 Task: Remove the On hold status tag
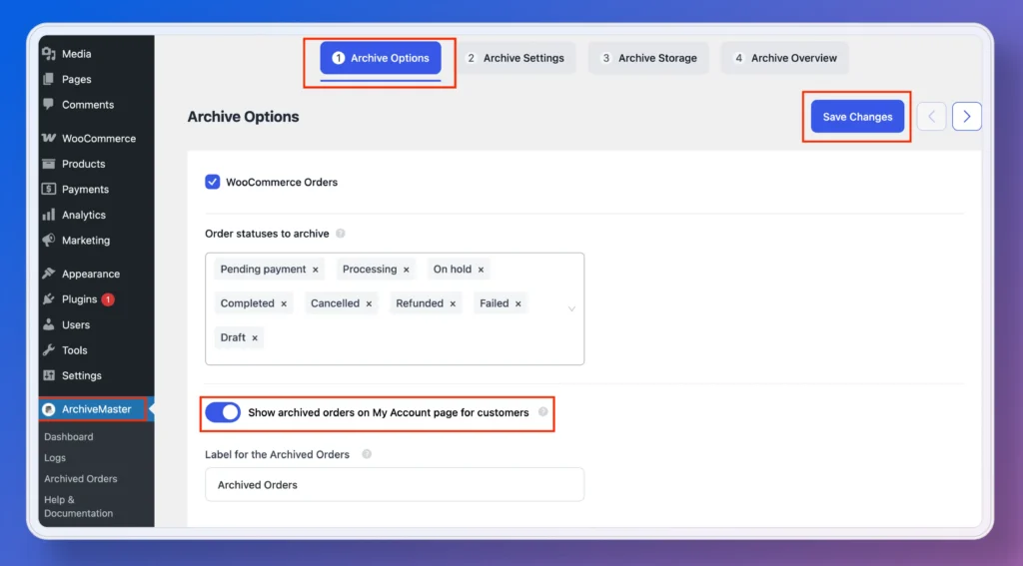pos(481,270)
